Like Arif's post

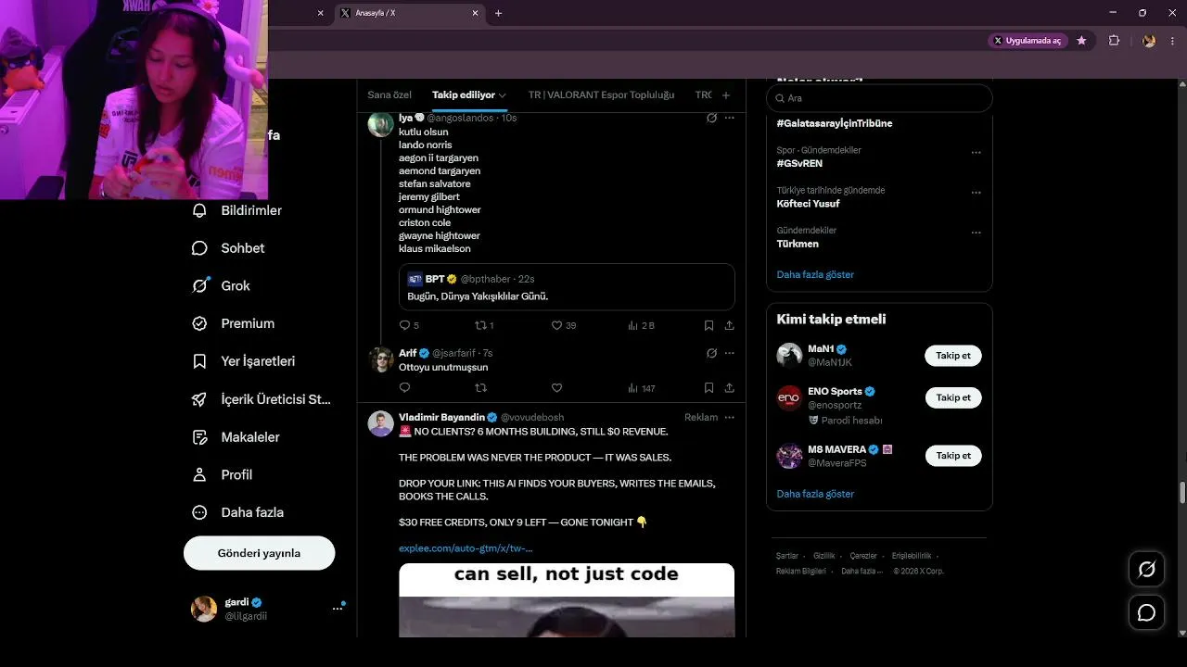tap(557, 388)
